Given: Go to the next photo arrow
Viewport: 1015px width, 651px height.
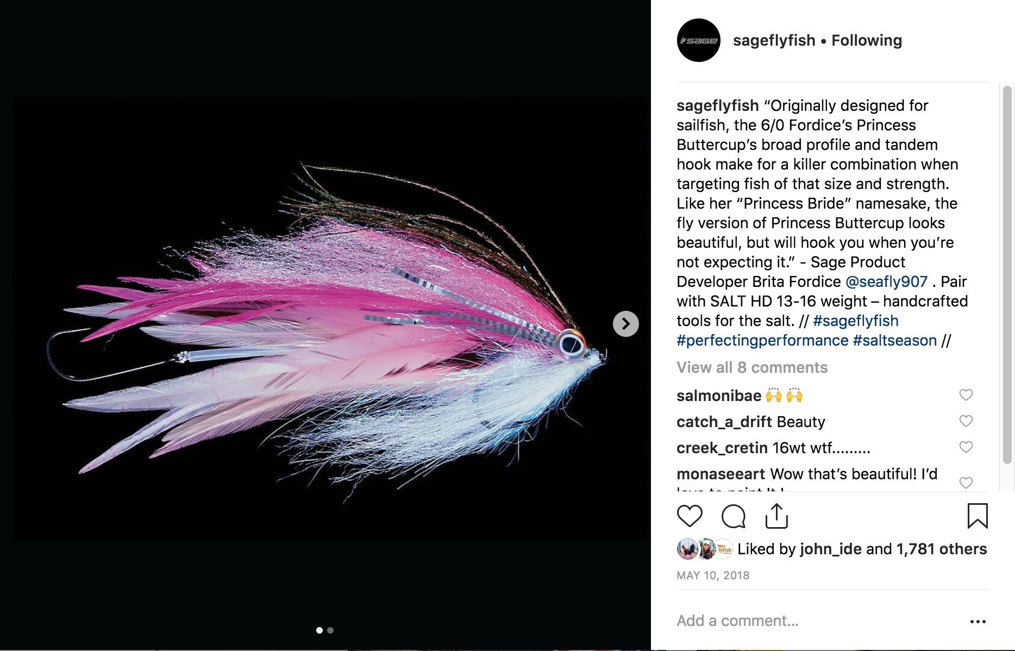Looking at the screenshot, I should 626,324.
